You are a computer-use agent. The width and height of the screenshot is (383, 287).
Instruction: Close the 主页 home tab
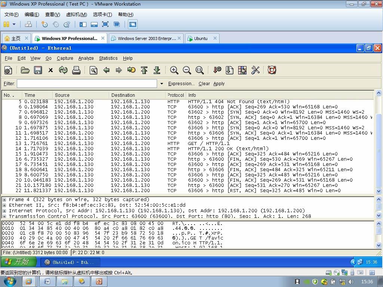[x=27, y=38]
